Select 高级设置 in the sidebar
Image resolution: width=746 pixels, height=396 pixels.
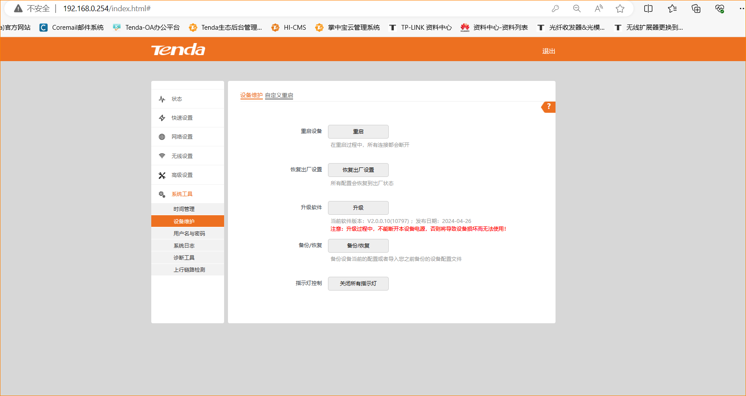point(187,175)
